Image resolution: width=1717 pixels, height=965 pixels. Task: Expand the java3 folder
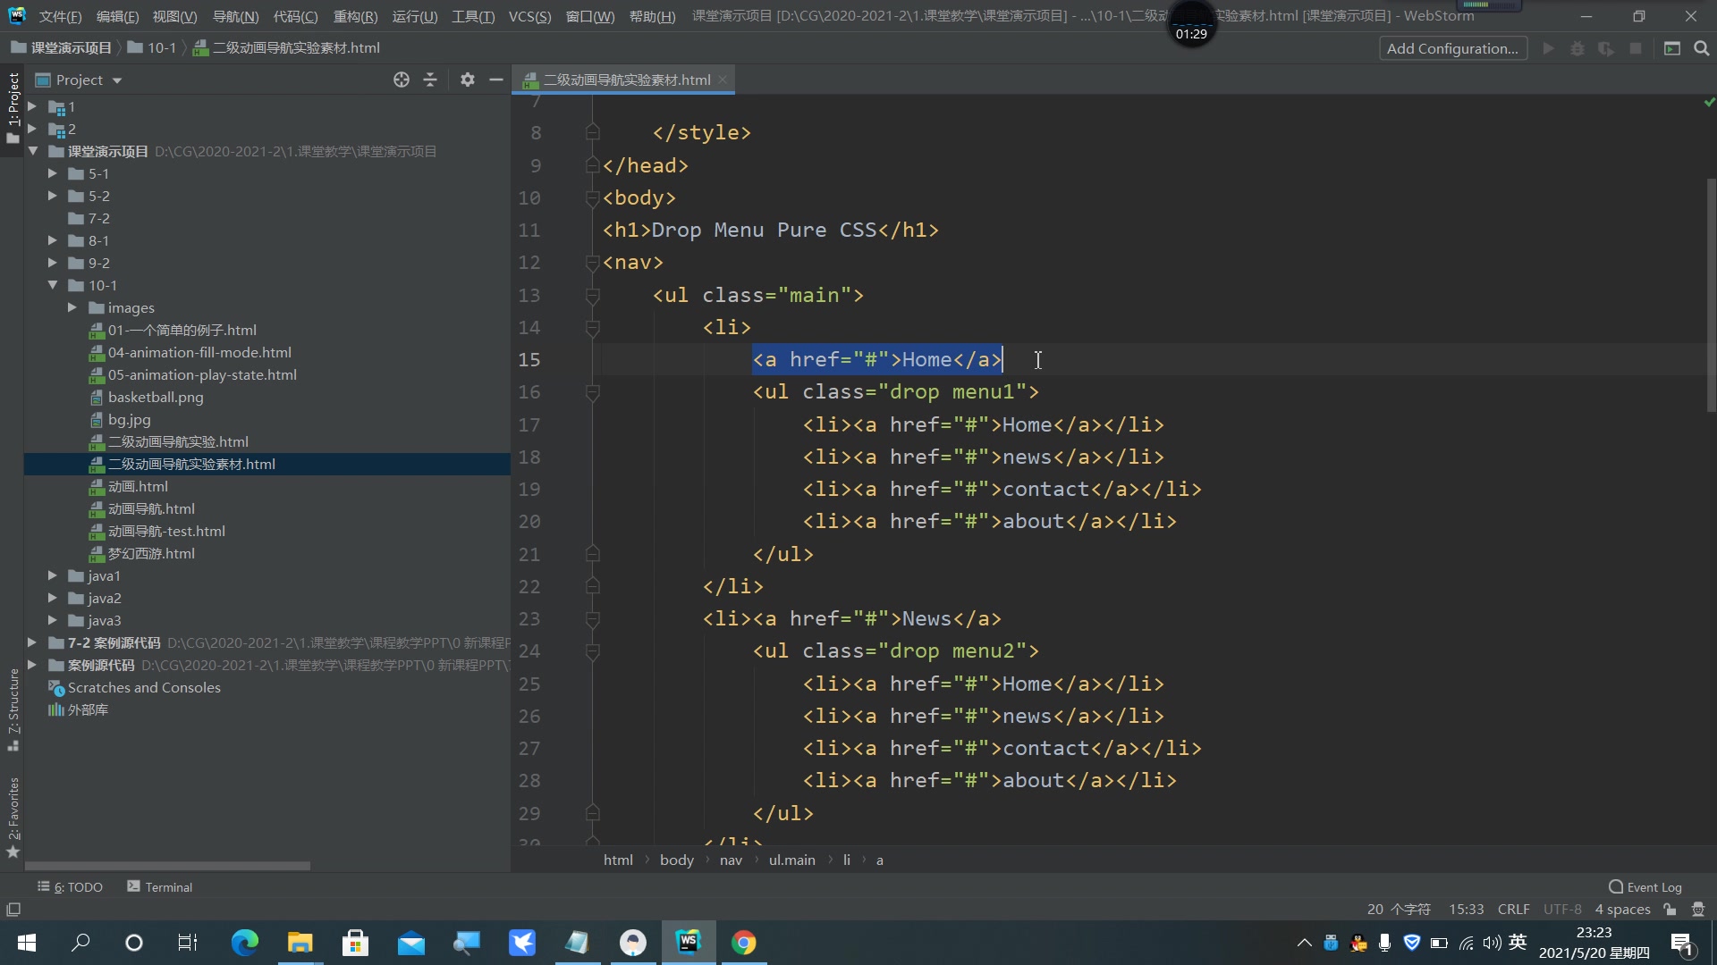pyautogui.click(x=52, y=620)
